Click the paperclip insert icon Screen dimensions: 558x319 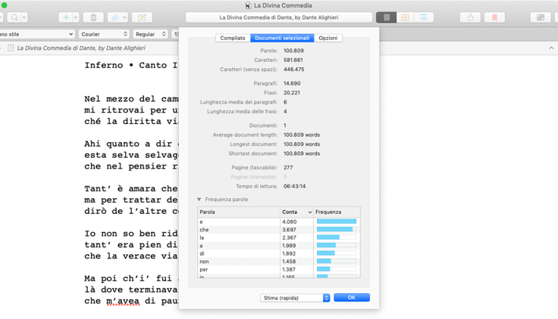click(115, 17)
